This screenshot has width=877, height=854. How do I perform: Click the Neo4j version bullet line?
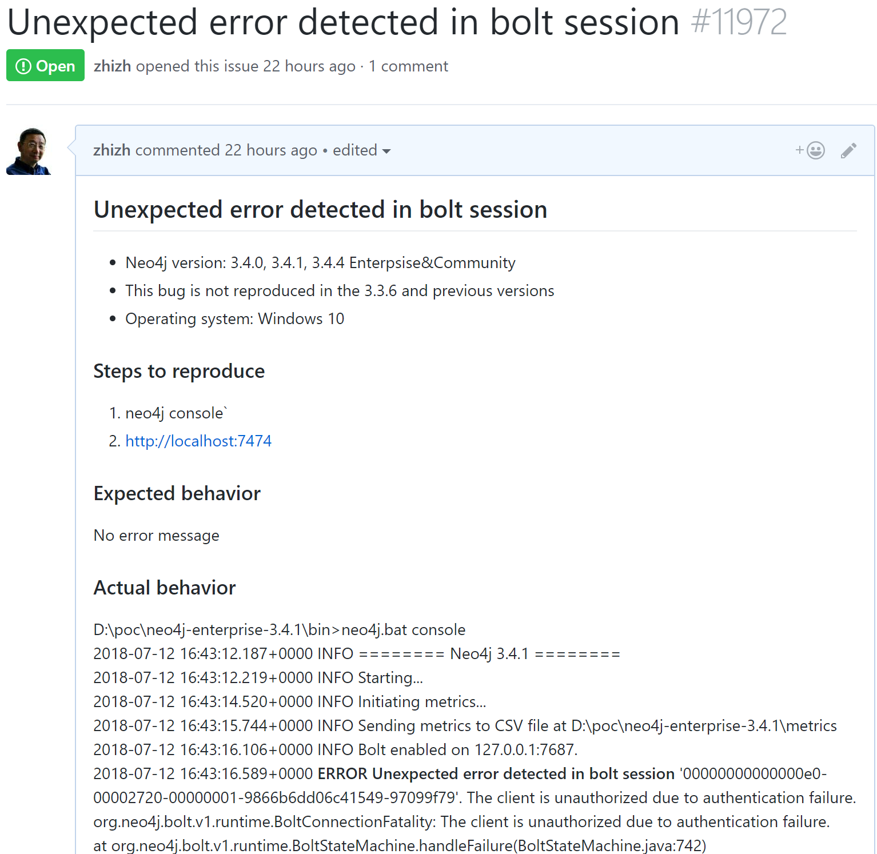(320, 263)
